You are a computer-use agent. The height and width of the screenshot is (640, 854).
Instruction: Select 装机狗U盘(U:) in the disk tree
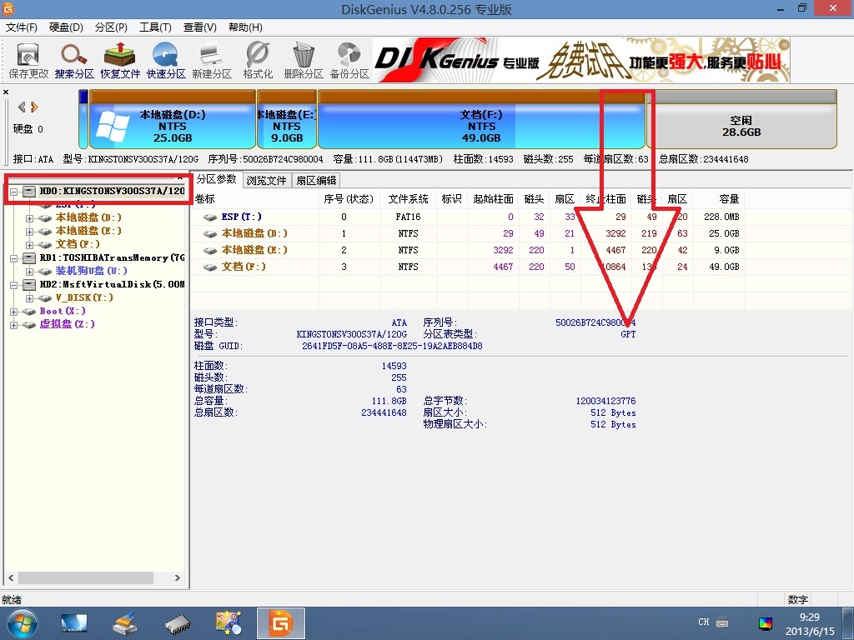91,271
